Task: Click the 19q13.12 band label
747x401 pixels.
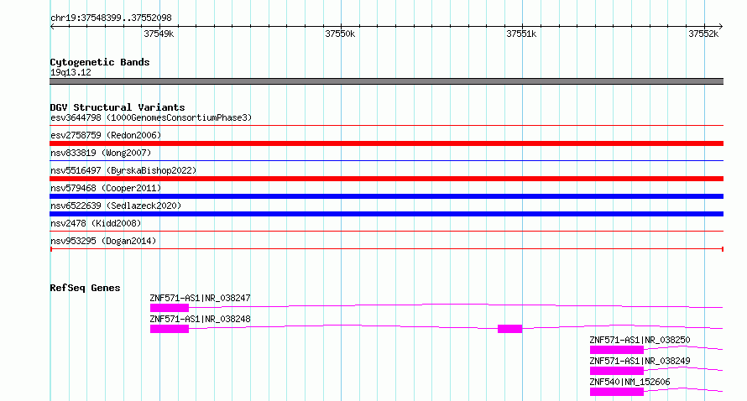Action: [71, 72]
